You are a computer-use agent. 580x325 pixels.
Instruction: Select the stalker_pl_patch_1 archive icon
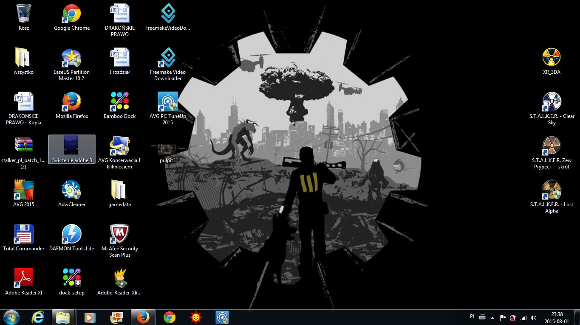[24, 153]
